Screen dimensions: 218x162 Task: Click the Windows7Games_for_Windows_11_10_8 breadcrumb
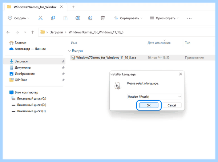click(x=96, y=32)
